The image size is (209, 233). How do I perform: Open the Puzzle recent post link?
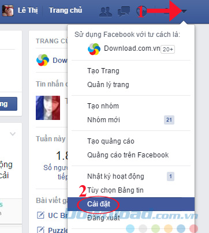point(58,230)
